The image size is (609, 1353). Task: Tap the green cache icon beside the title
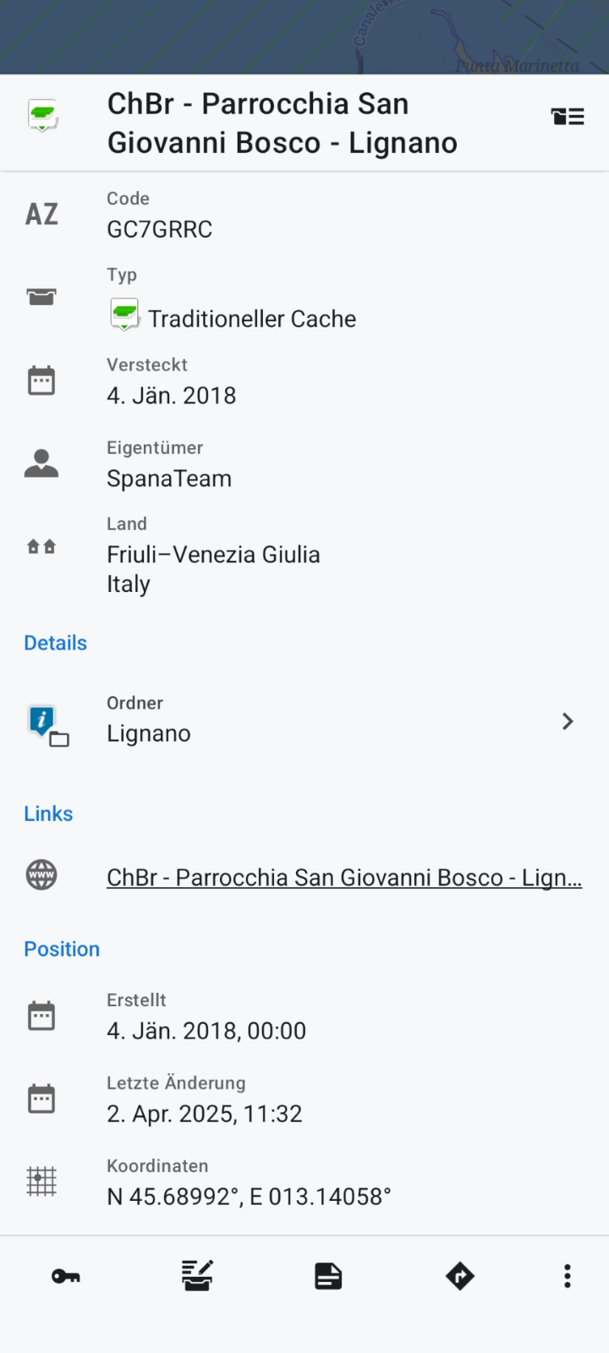click(x=42, y=116)
